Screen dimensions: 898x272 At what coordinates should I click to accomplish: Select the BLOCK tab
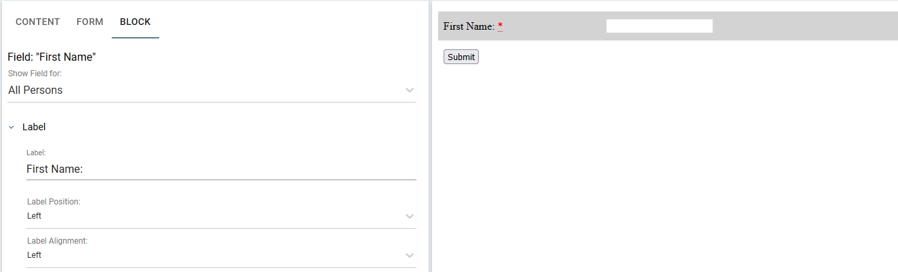coord(135,22)
